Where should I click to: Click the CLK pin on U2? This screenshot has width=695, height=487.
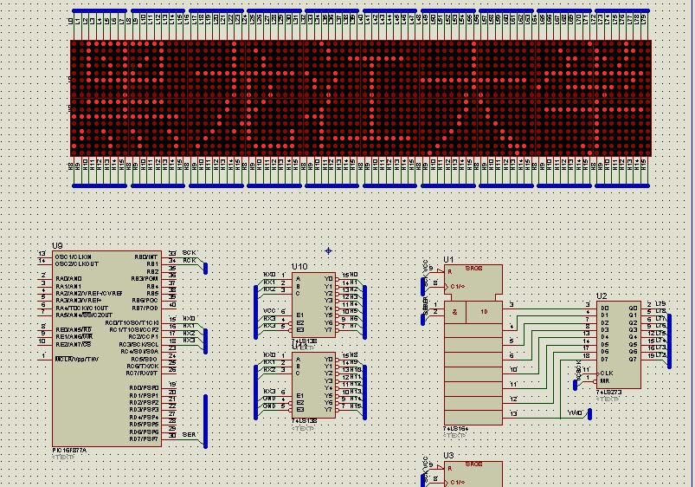pos(608,373)
